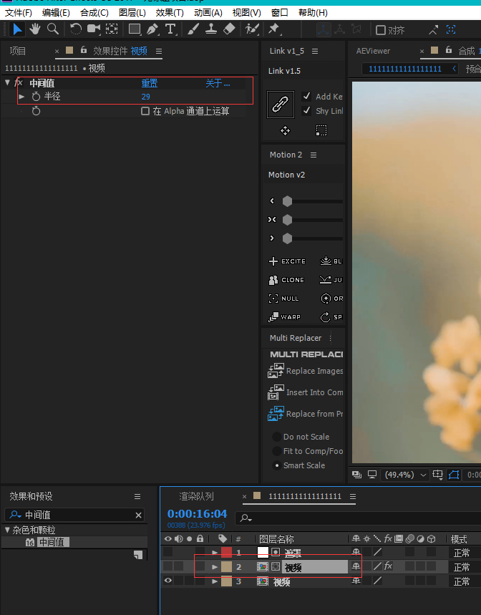Screen dimensions: 481x615
Task: Select the Brush tool
Action: pos(193,29)
